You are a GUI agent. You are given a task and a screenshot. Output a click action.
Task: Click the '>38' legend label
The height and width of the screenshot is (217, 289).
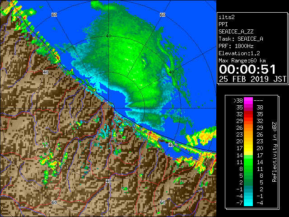(238, 101)
